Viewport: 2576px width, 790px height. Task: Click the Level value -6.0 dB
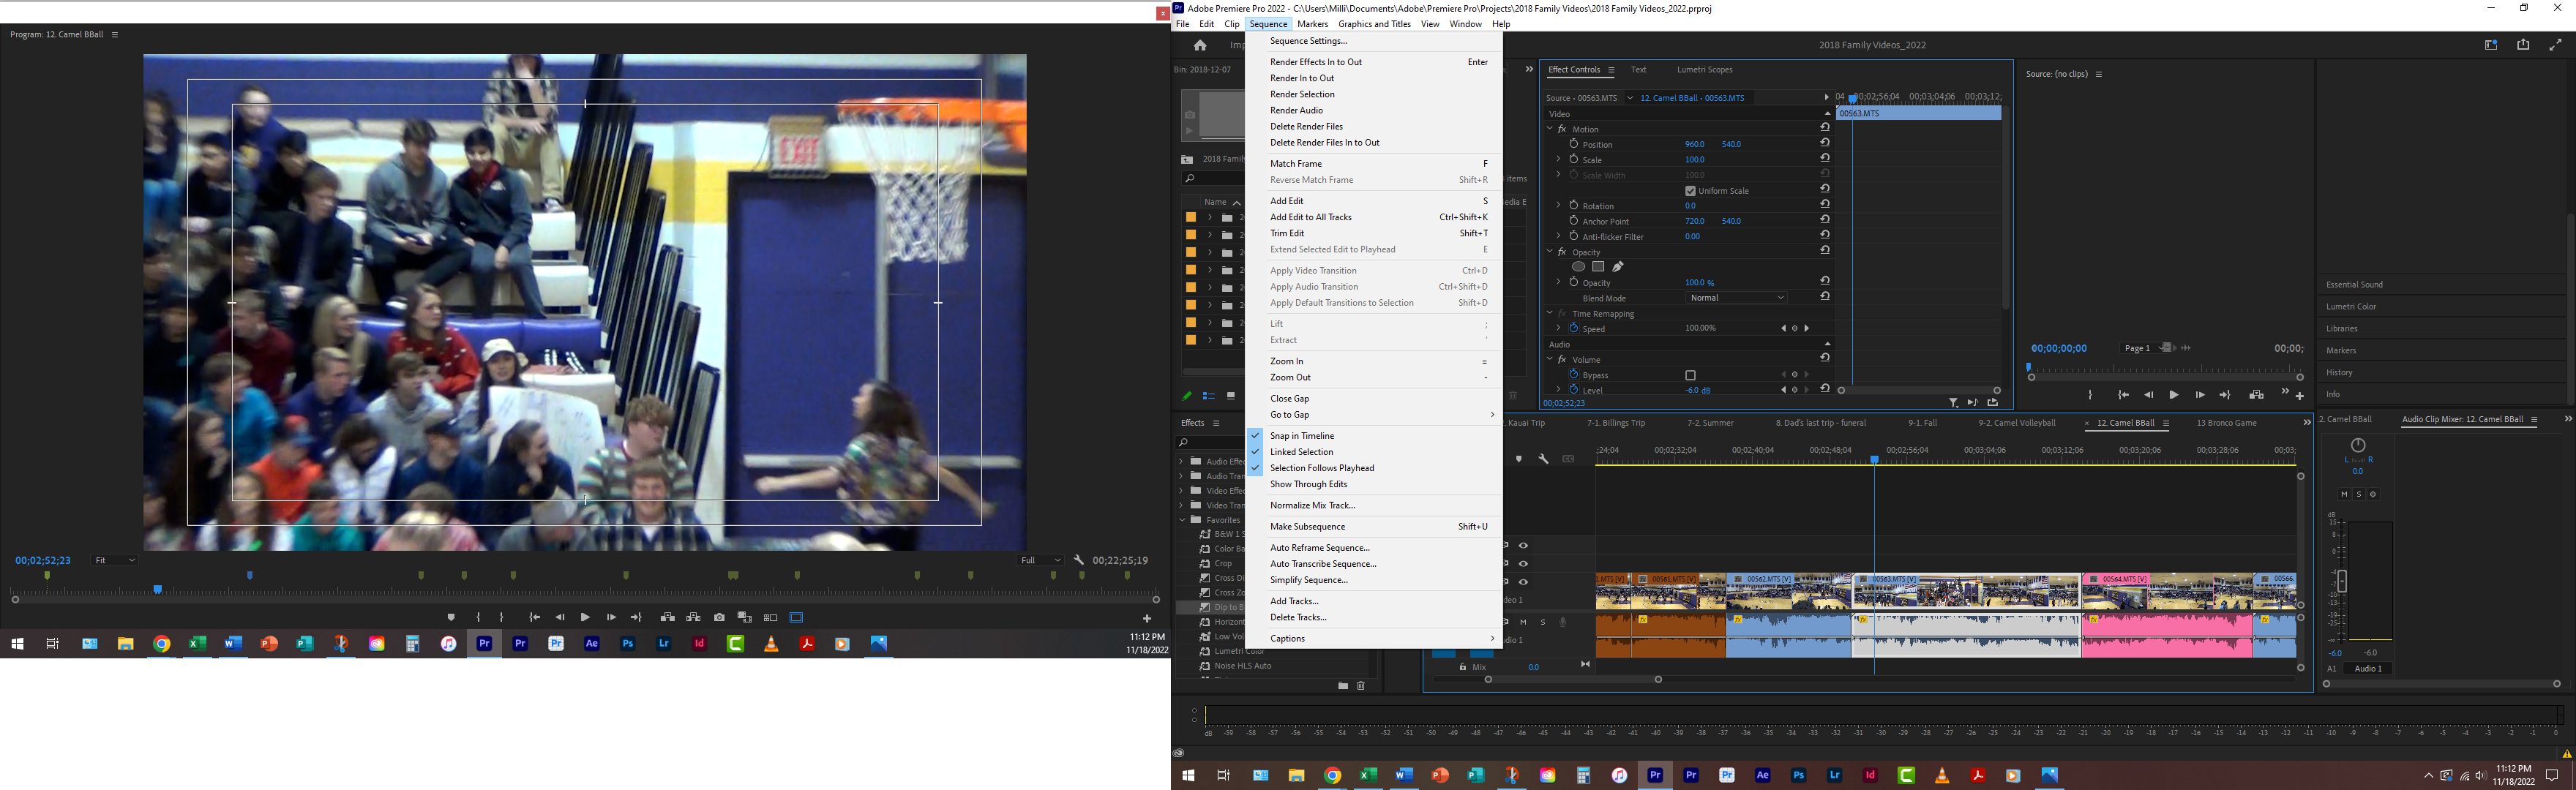pos(1697,390)
